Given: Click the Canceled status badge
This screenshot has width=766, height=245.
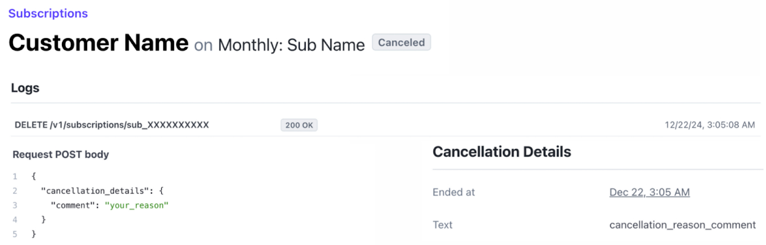Looking at the screenshot, I should point(402,42).
